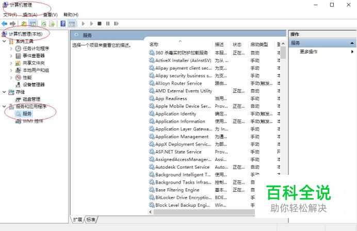Select App Readiness service

(x=215, y=98)
